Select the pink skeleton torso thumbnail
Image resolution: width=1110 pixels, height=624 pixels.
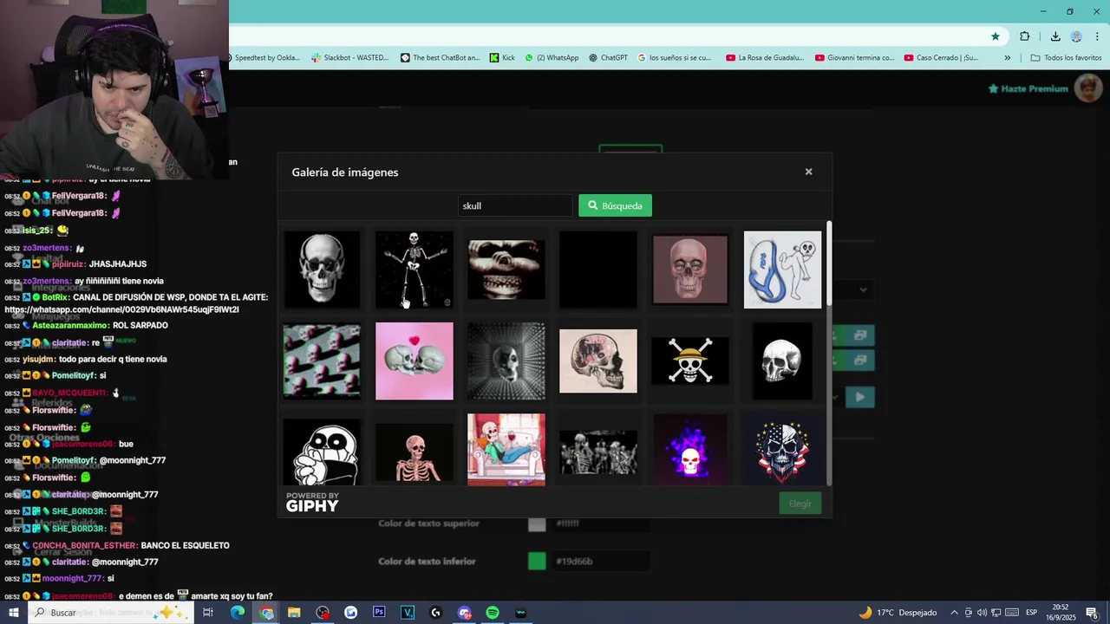pyautogui.click(x=415, y=453)
